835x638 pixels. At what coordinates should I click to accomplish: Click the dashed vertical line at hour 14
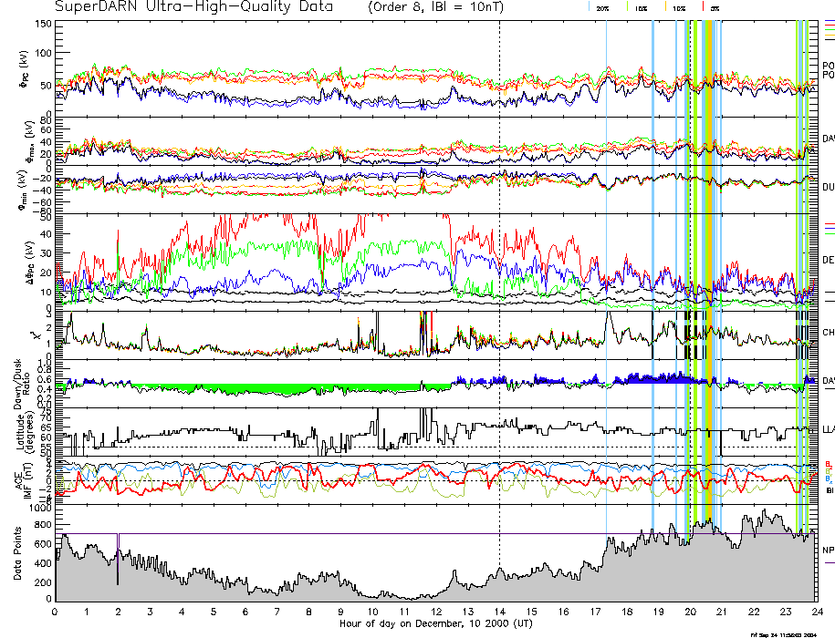click(x=499, y=273)
